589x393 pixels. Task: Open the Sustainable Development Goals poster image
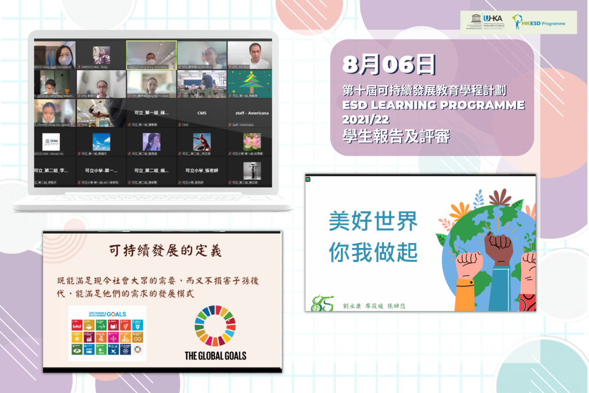coord(107,333)
